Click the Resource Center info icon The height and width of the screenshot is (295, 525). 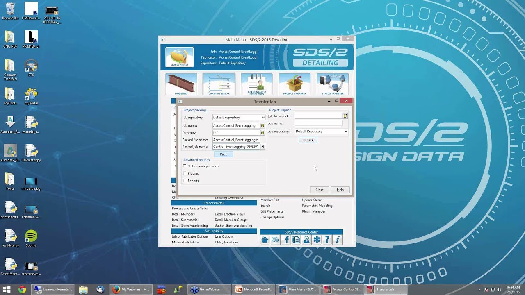coord(337,240)
